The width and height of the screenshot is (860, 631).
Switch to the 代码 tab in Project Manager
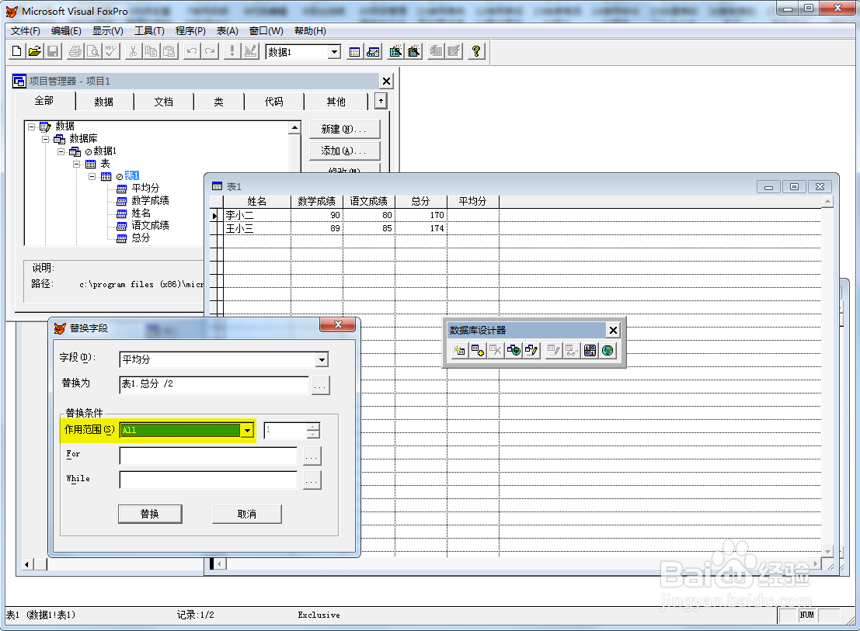[273, 102]
